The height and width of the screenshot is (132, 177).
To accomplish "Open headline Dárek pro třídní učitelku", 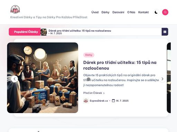I will coord(120,65).
